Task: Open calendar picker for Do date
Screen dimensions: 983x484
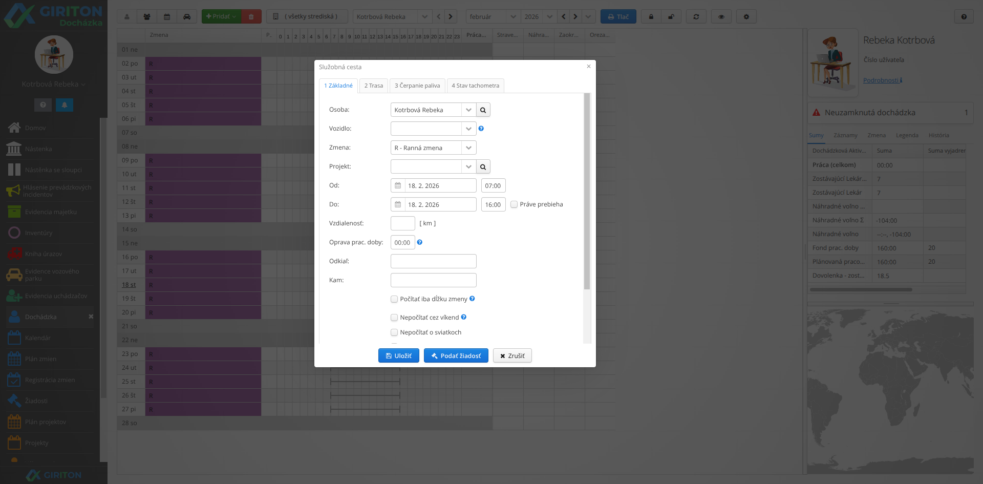Action: tap(398, 204)
